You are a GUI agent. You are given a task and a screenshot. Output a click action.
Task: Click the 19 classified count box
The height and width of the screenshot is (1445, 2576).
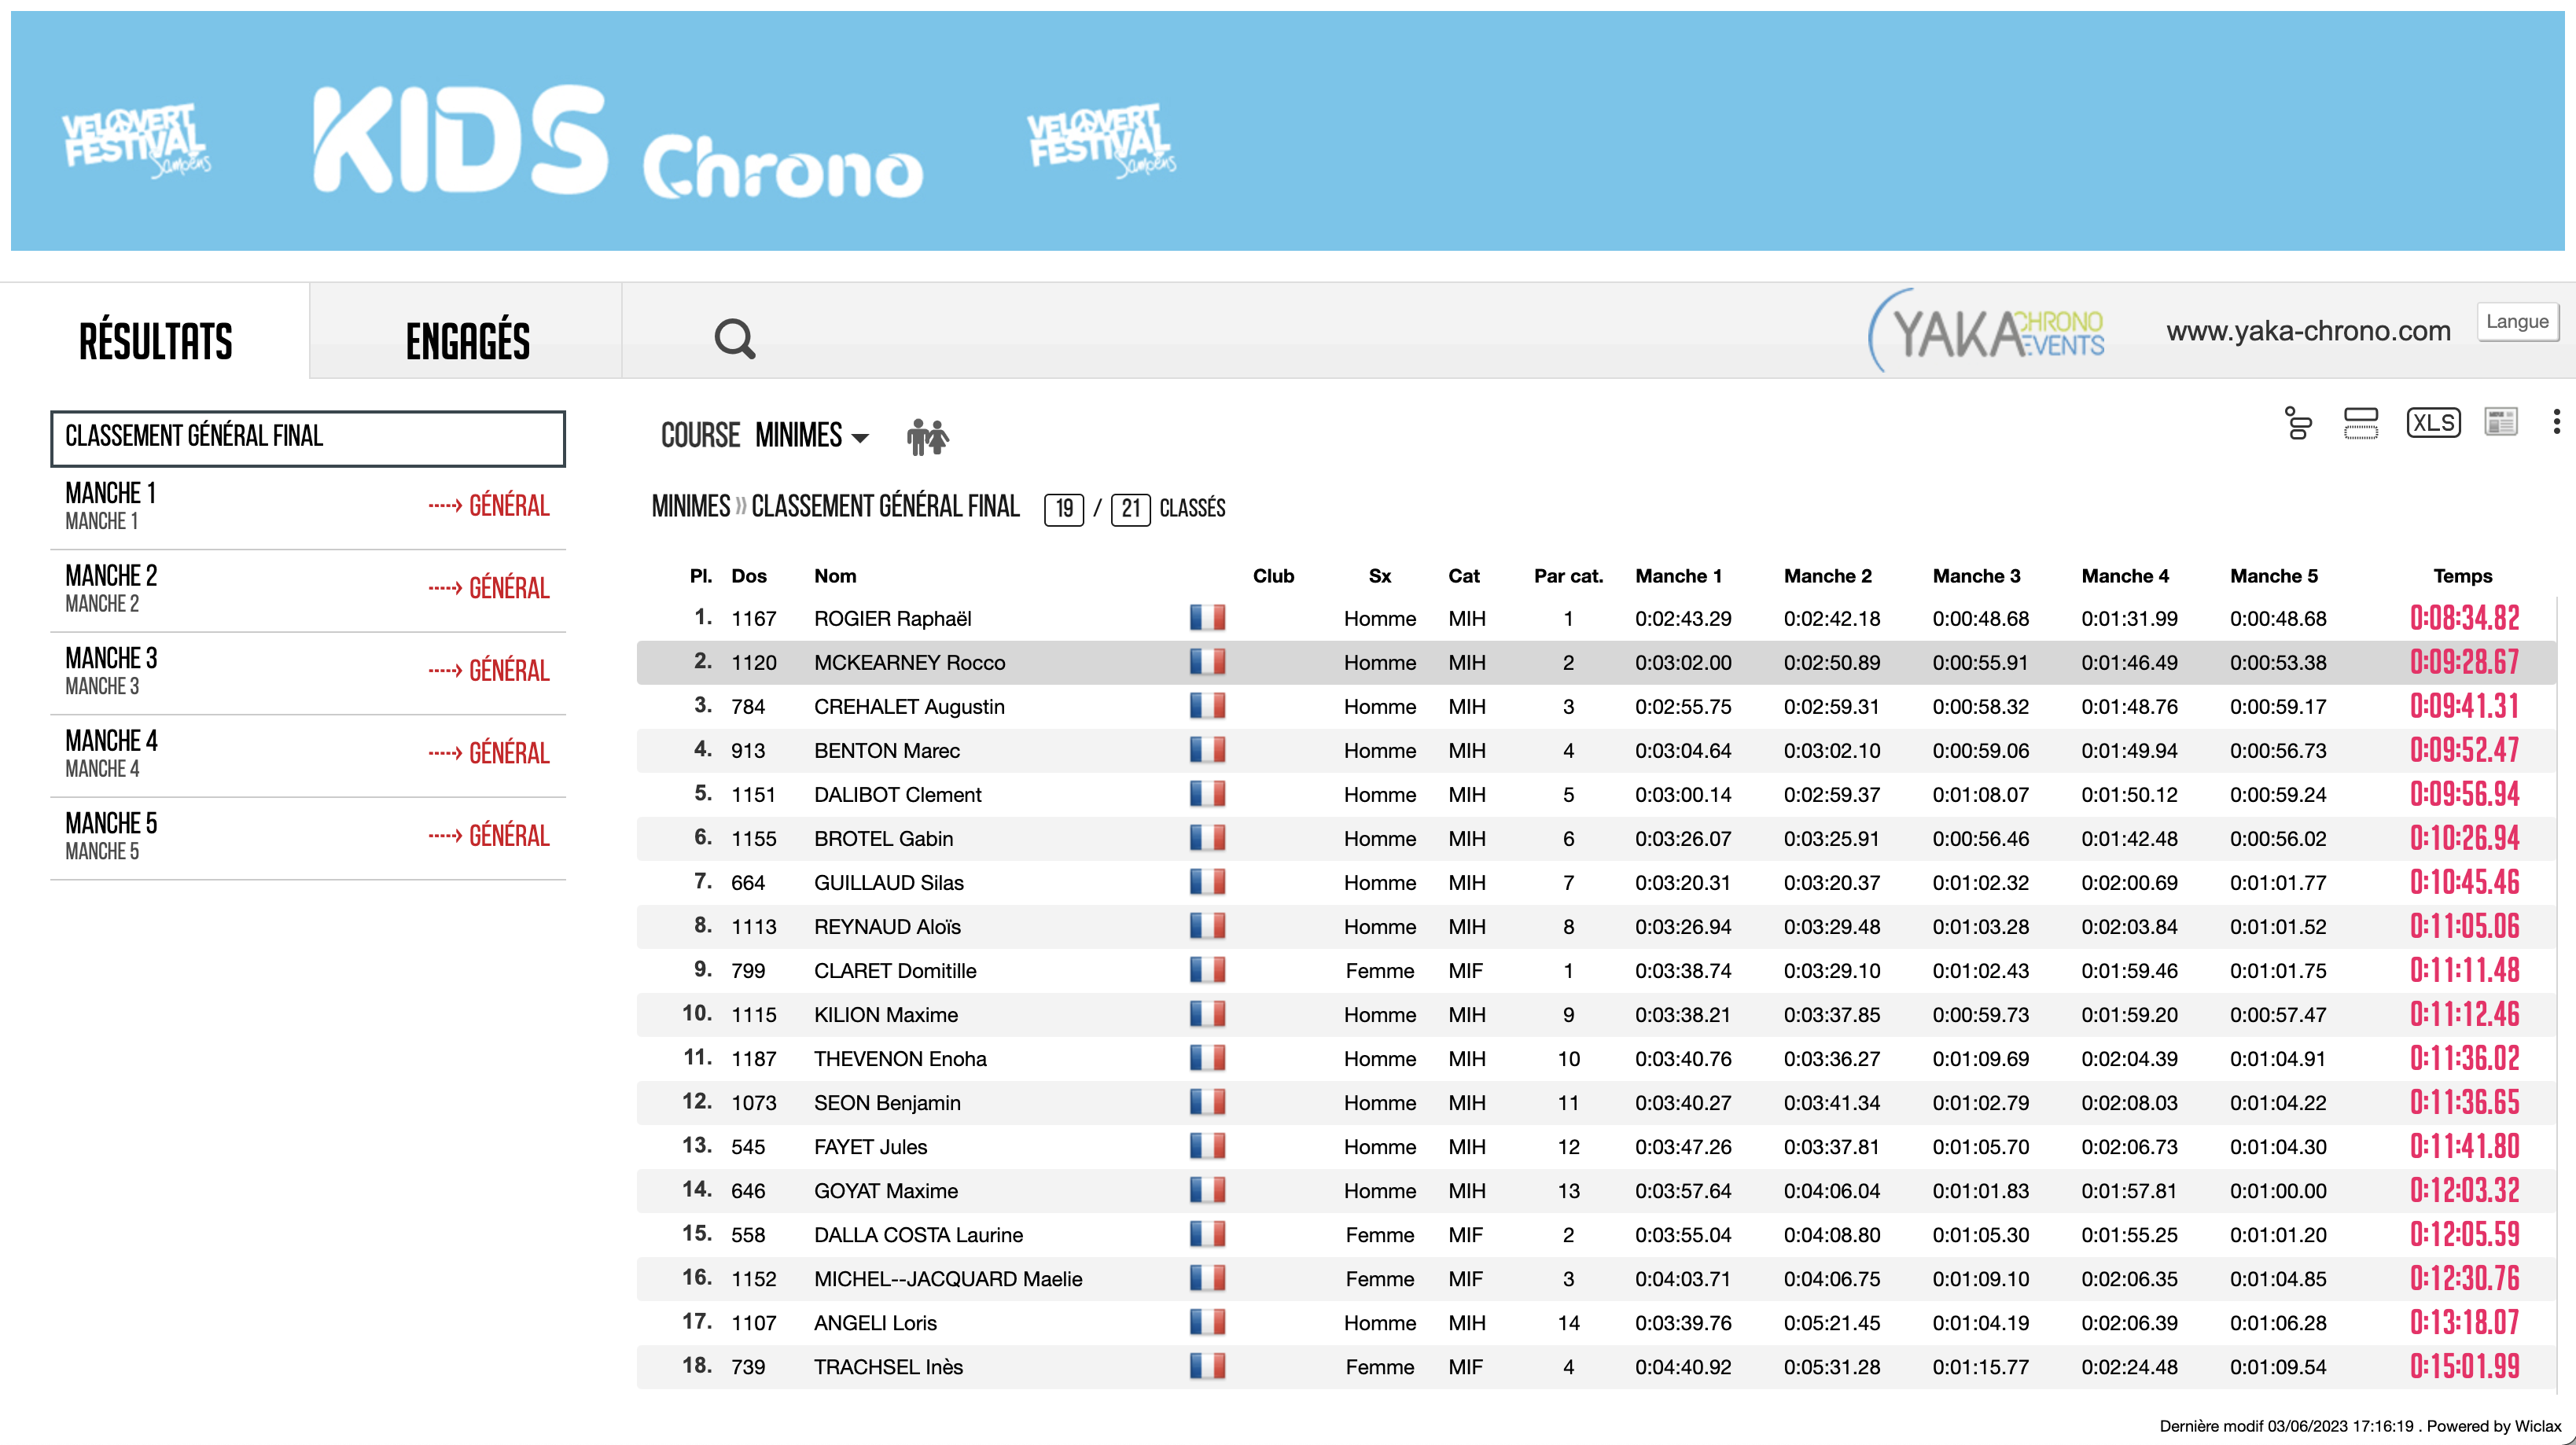click(1064, 509)
